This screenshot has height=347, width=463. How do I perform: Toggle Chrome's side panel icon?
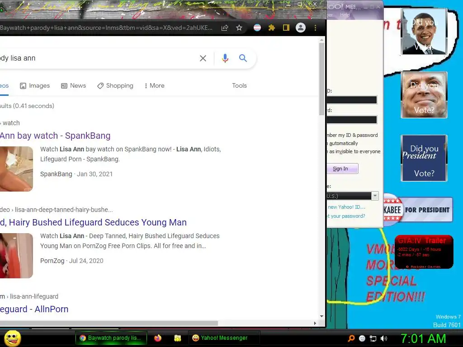pyautogui.click(x=286, y=28)
